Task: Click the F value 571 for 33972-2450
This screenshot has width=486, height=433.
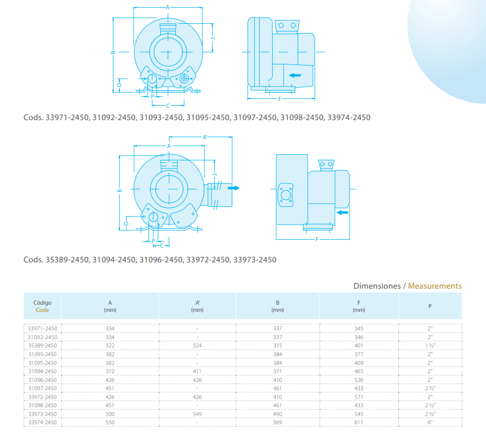Action: click(359, 397)
